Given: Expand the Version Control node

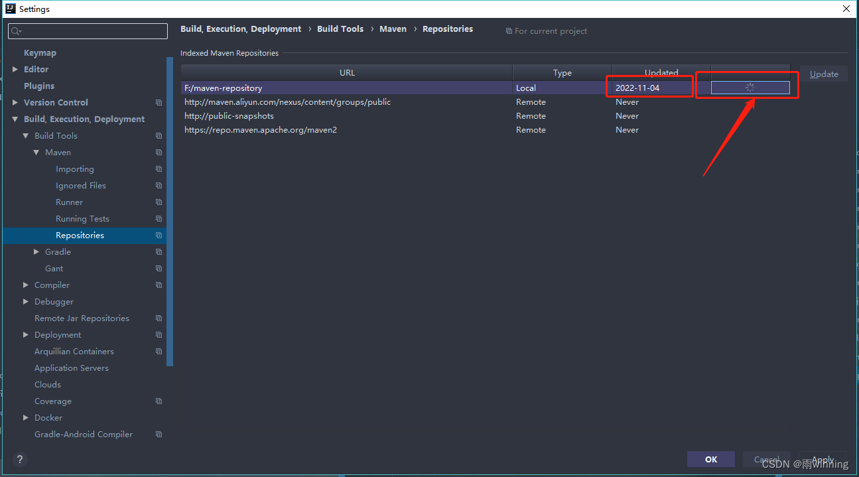Looking at the screenshot, I should point(15,102).
